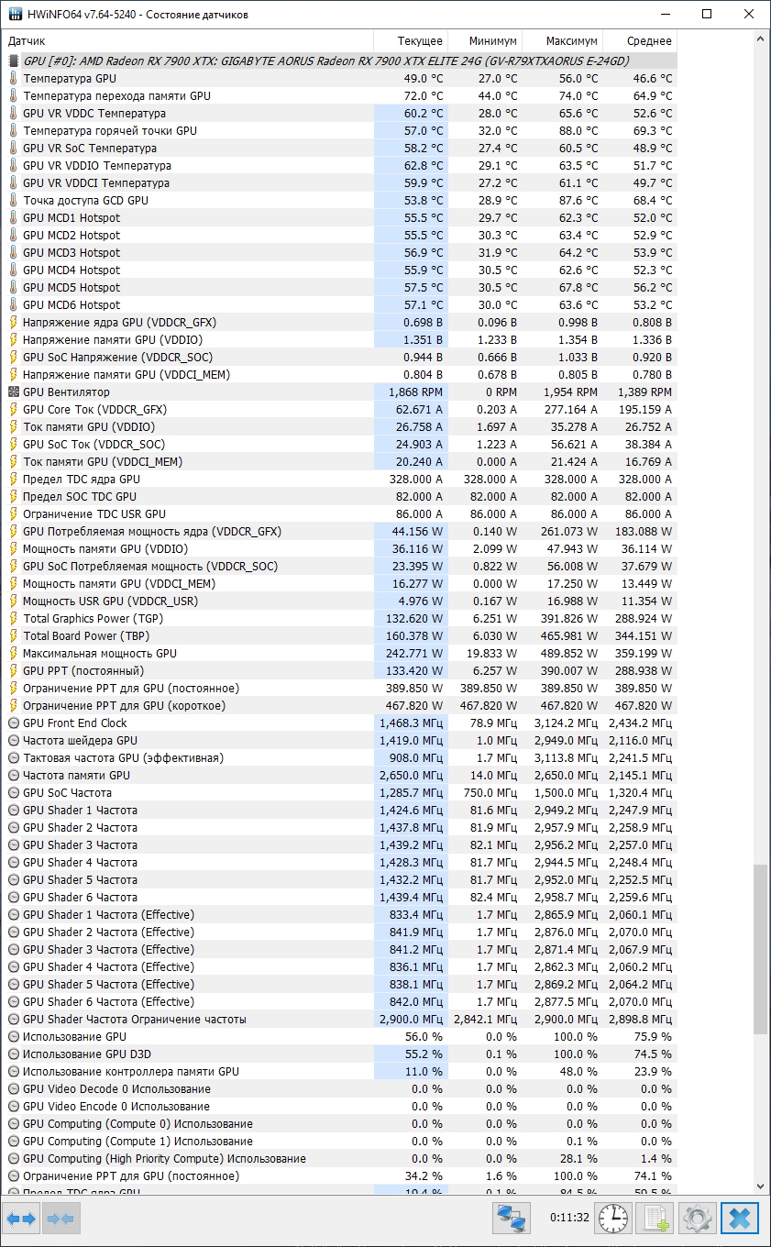This screenshot has height=1247, width=771.
Task: Select GPU MCD3 Hotspot row
Action: pos(339,253)
